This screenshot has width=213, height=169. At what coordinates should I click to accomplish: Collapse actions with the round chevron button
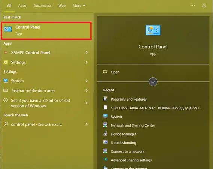pos(153,82)
